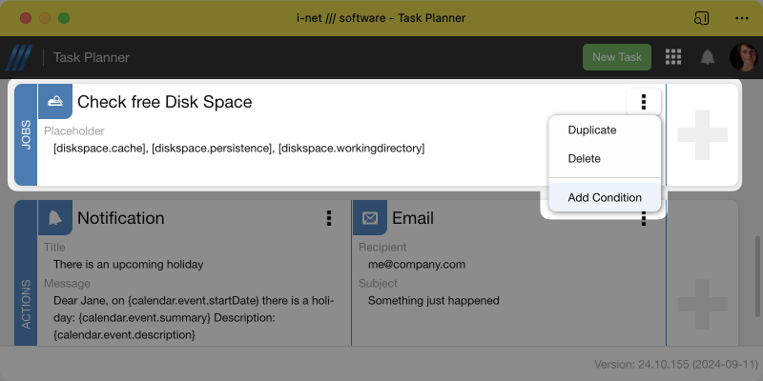The image size is (763, 381).
Task: Click the Task Planner header title
Action: tap(92, 57)
